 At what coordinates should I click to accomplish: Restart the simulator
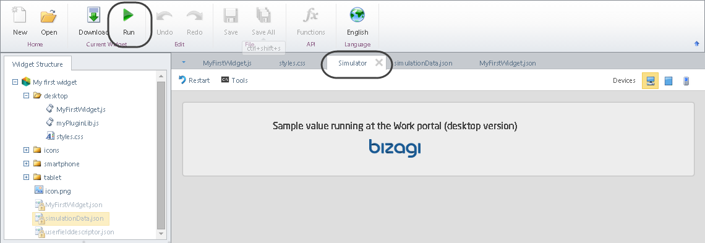click(x=194, y=80)
